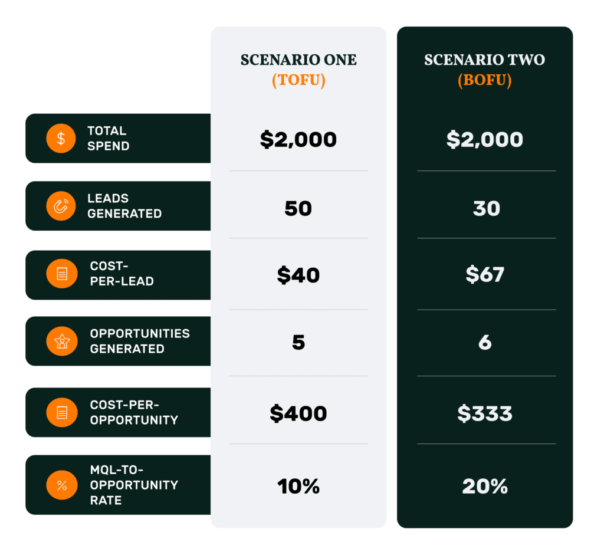604x555 pixels.
Task: Click the magnet icon for Leads Generated
Action: pos(61,206)
